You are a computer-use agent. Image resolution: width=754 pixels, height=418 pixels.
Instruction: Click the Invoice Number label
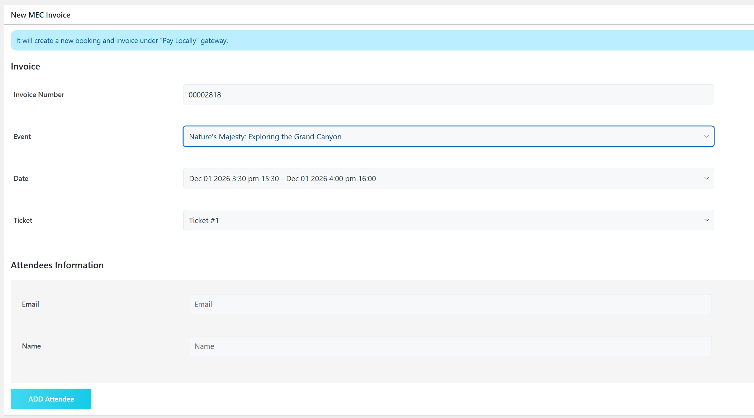38,94
